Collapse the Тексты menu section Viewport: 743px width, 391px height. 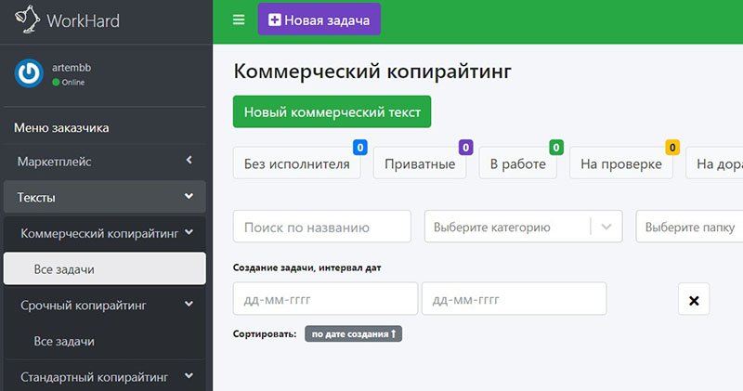click(x=104, y=197)
